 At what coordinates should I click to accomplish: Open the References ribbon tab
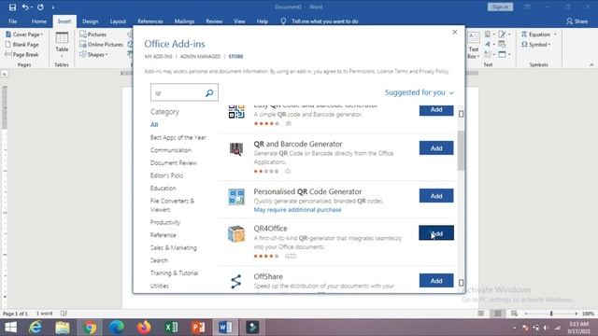pos(150,21)
